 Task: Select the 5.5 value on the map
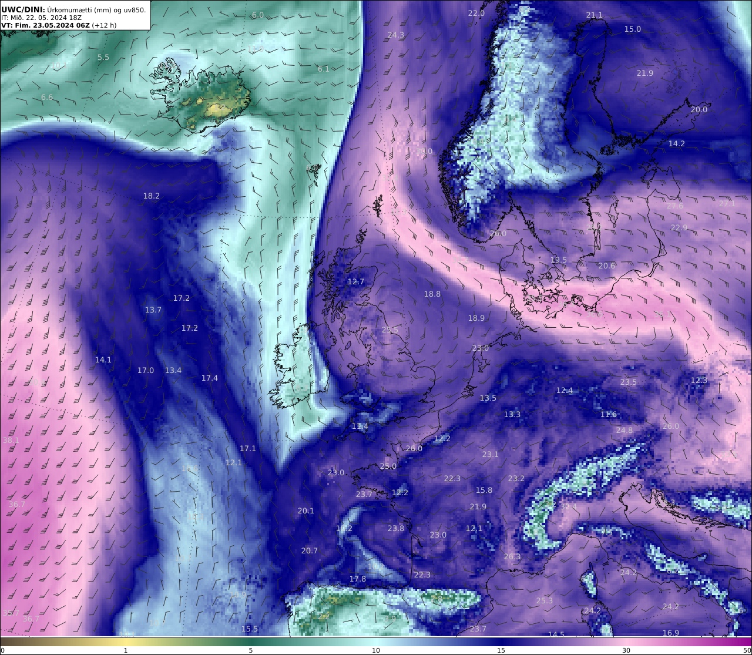point(103,57)
